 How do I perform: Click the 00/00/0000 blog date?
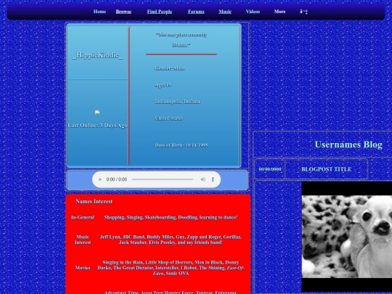(270, 169)
